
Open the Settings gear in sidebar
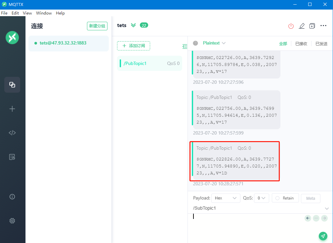12,221
